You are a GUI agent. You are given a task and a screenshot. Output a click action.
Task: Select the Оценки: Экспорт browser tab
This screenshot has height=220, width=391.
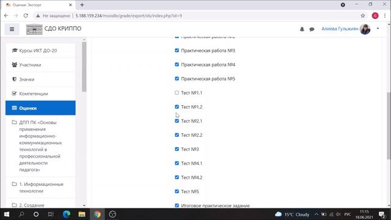(x=38, y=5)
